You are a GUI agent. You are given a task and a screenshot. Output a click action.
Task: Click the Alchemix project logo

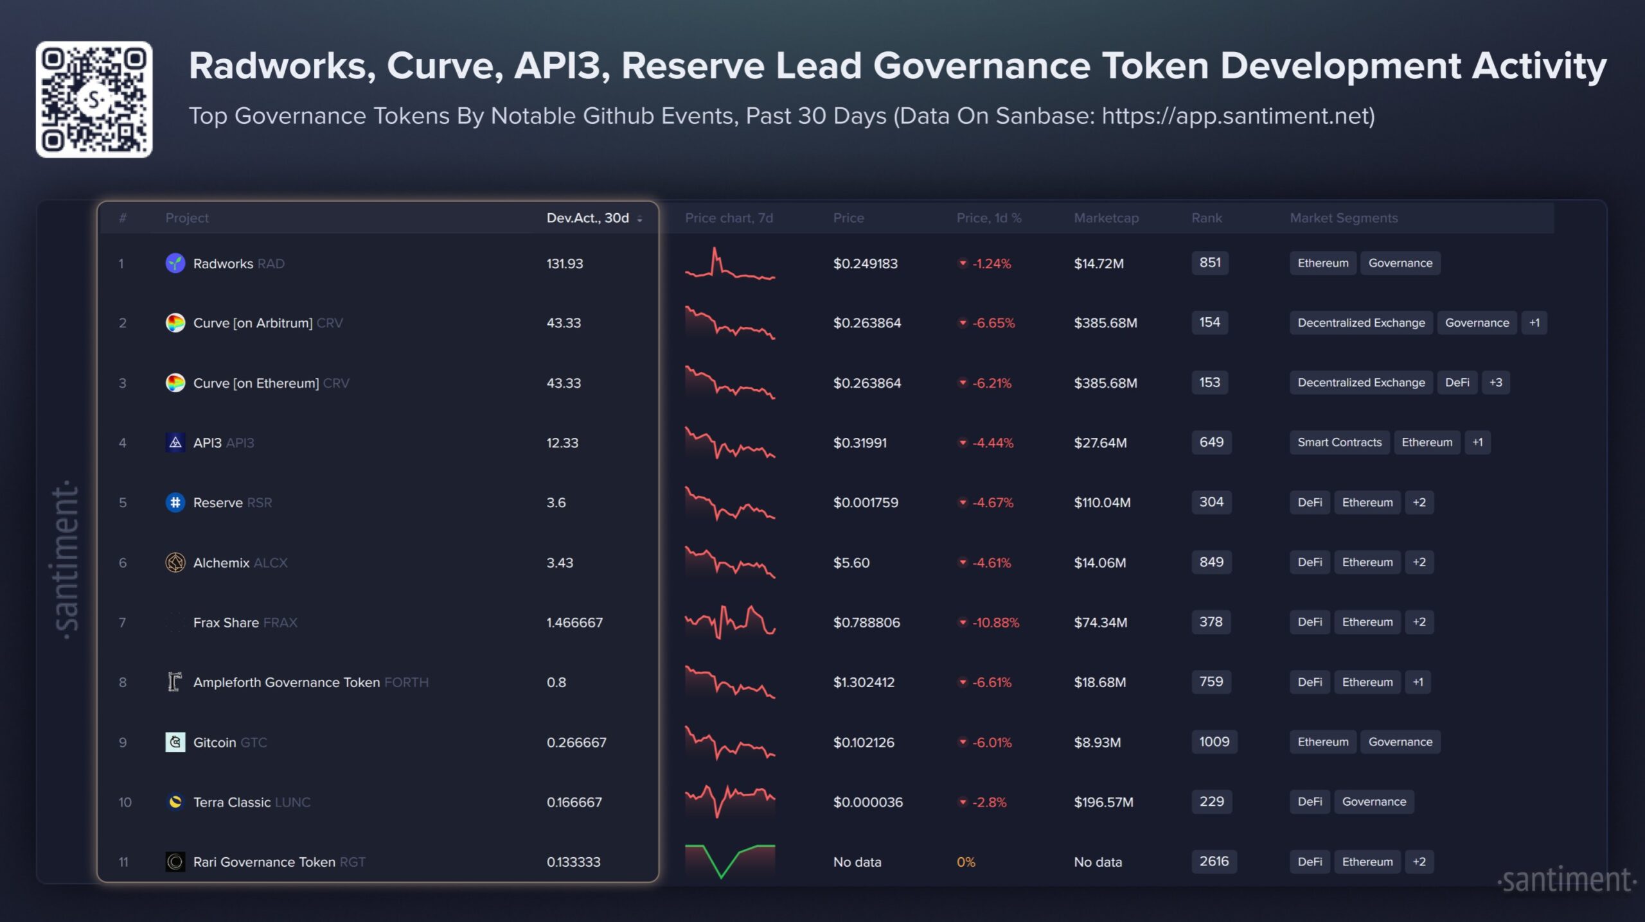click(x=175, y=562)
